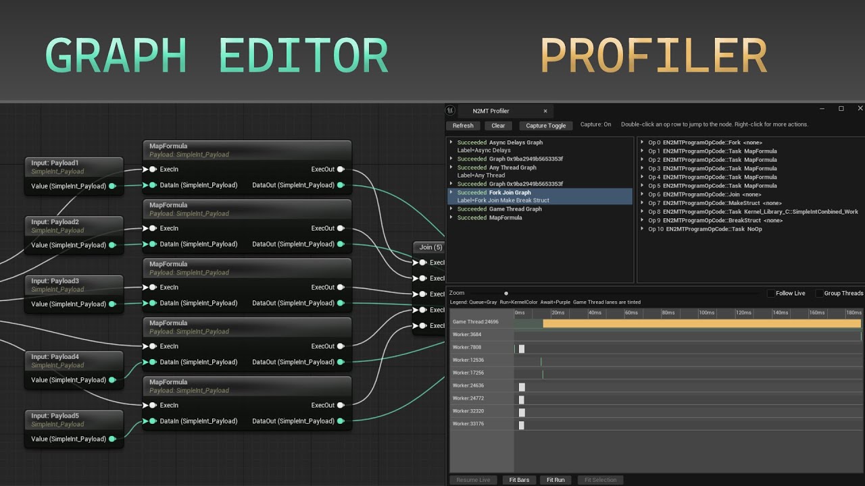Click the Label=Fork Join Make Break Struct text
The width and height of the screenshot is (865, 486).
[503, 200]
